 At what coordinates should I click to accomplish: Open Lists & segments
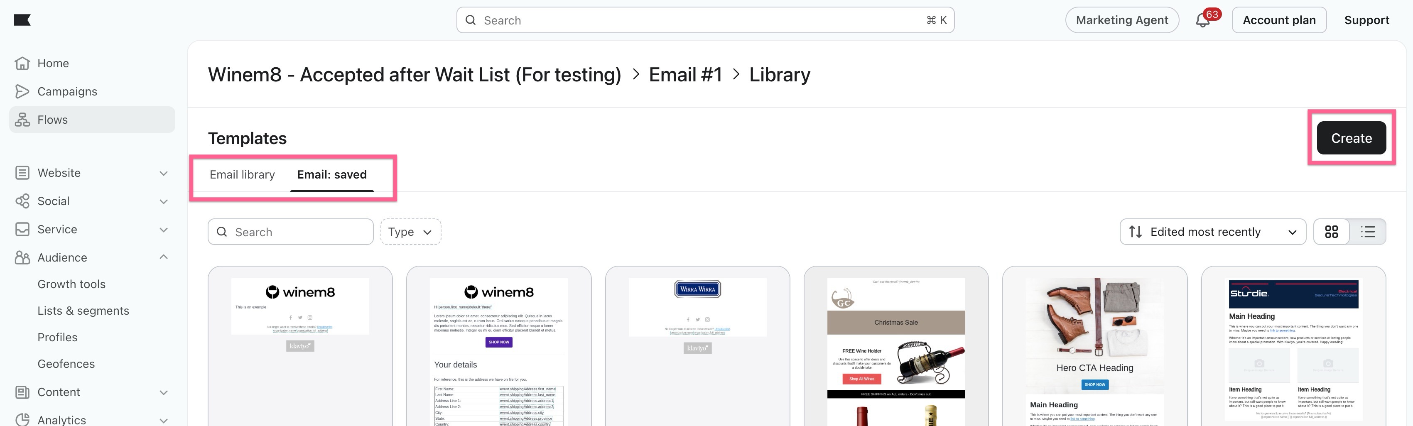pos(83,311)
